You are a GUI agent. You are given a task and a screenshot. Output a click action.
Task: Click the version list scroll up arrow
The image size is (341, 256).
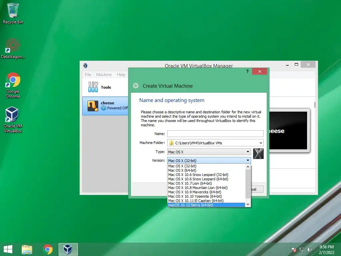248,167
